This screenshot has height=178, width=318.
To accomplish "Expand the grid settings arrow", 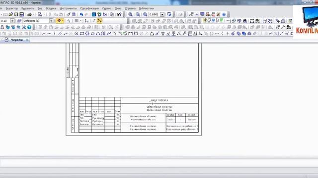I will coord(80,21).
